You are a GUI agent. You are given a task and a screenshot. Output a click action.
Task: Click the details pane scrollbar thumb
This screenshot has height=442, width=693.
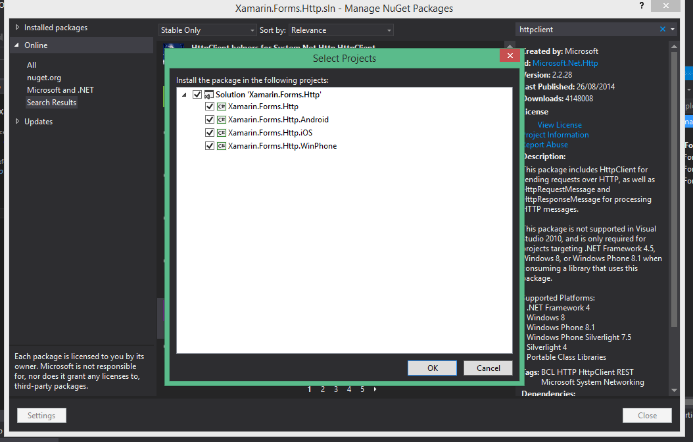click(x=674, y=189)
